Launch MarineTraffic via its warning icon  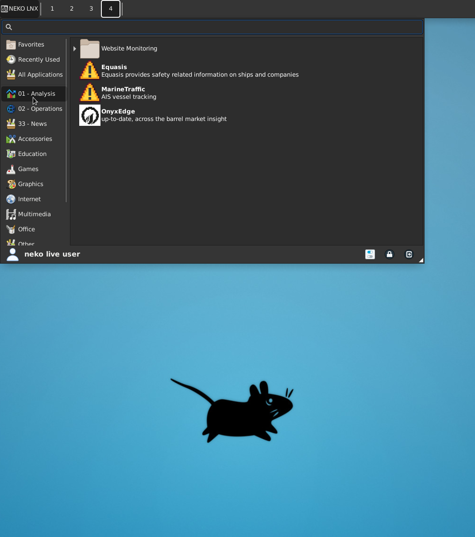coord(90,93)
